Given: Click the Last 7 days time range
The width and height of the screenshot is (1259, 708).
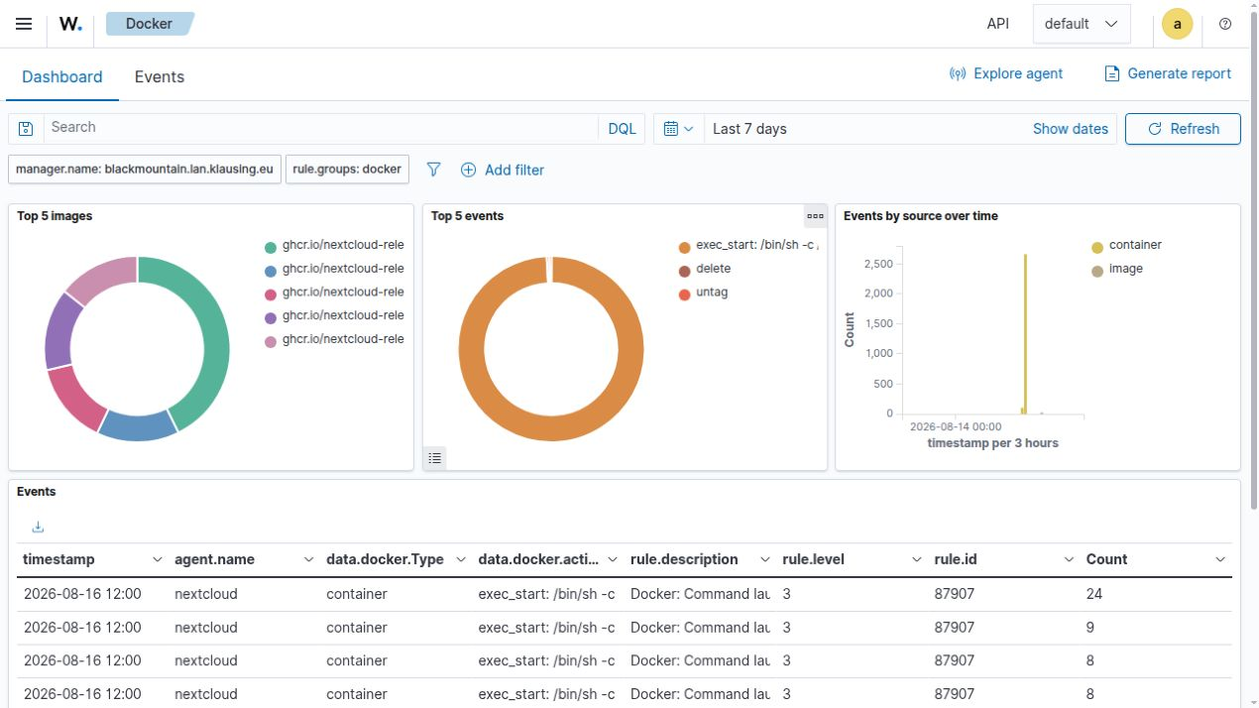Looking at the screenshot, I should [x=749, y=129].
